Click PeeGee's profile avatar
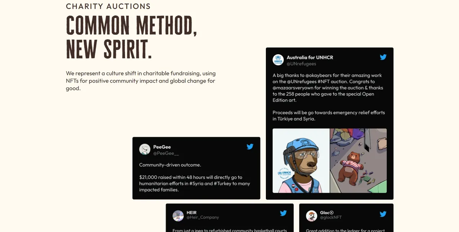The height and width of the screenshot is (232, 459). click(x=145, y=149)
